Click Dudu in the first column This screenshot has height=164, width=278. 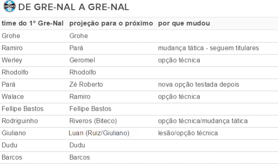tap(9, 145)
